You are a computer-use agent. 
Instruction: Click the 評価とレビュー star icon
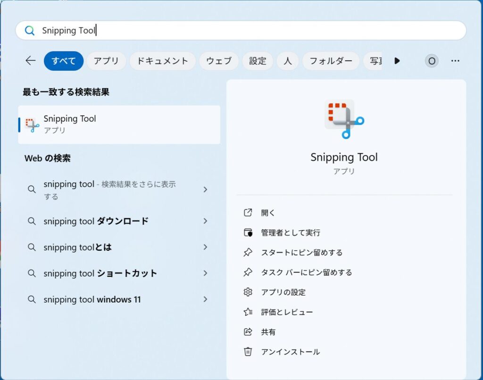point(248,312)
